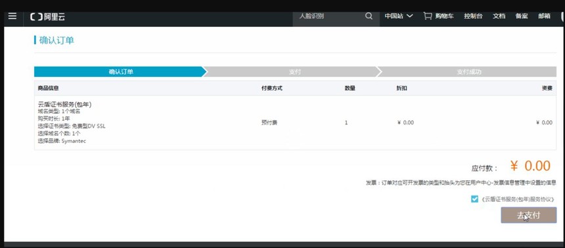
Task: Expand the 中国站 region dropdown
Action: (399, 16)
